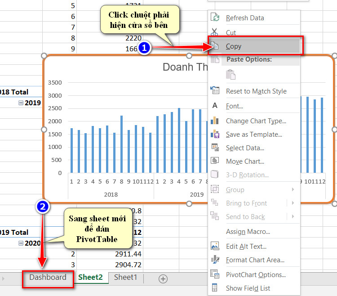This screenshot has height=296, width=337.
Task: Select Show Field List
Action: 248,288
